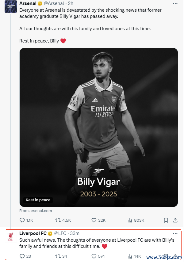Click the Liverpool FC crest avatar
The width and height of the screenshot is (184, 262).
pyautogui.click(x=11, y=237)
